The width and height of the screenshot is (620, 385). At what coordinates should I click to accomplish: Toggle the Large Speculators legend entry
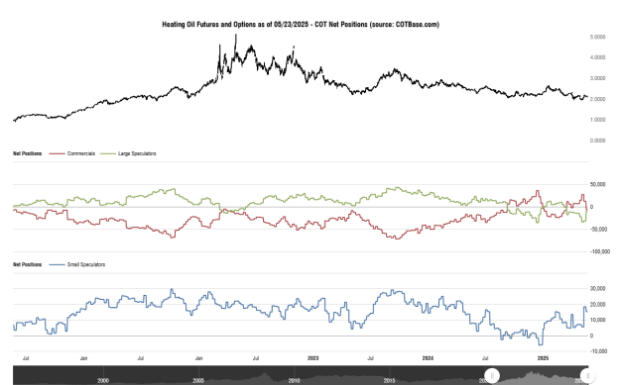pos(128,153)
